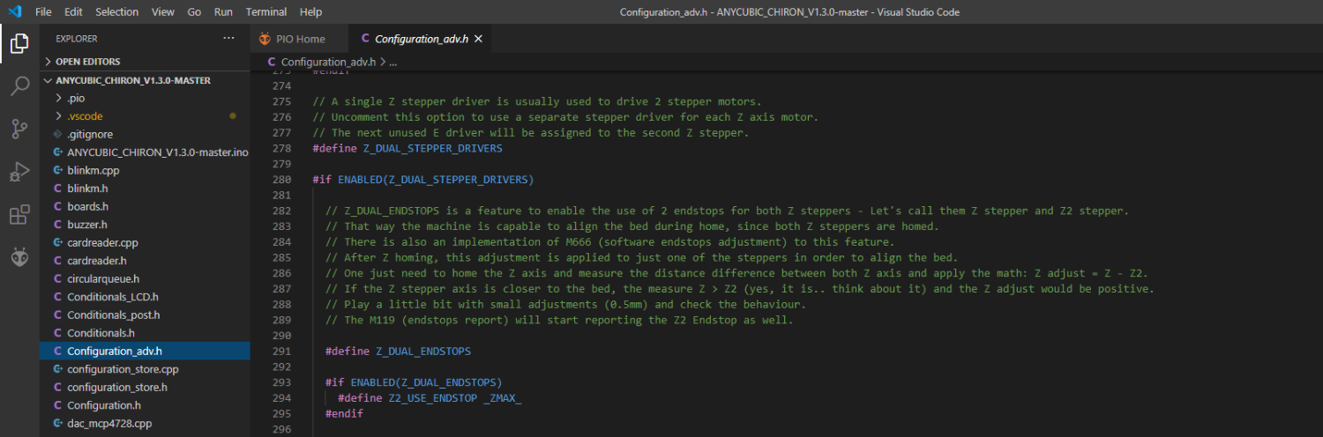Select the Configuration_adv.h editor tab
Viewport: 1323px width, 437px height.
421,39
